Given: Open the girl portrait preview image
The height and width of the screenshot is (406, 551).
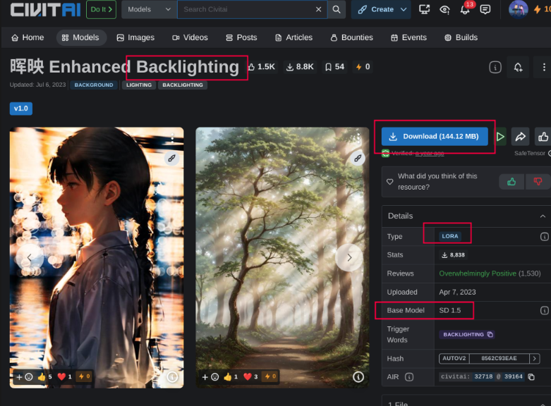Looking at the screenshot, I should [x=97, y=257].
